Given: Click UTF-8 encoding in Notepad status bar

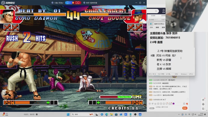Looking at the screenshot, I should tap(191, 74).
